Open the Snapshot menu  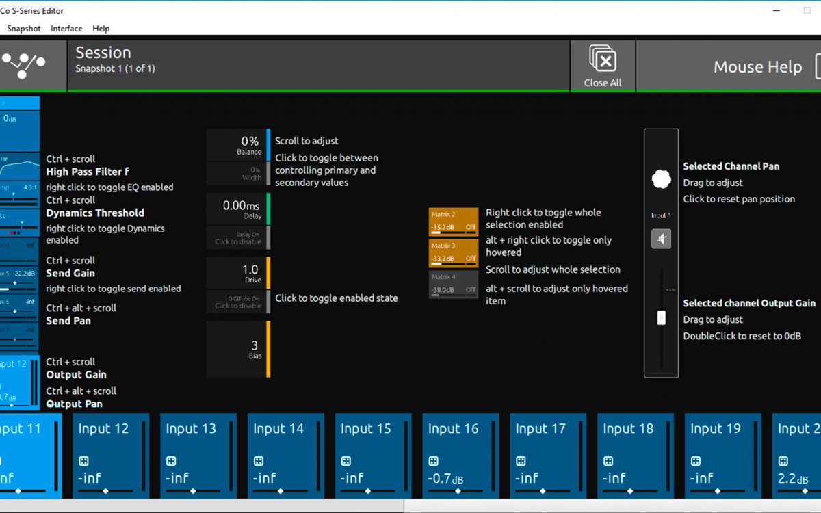click(x=24, y=29)
